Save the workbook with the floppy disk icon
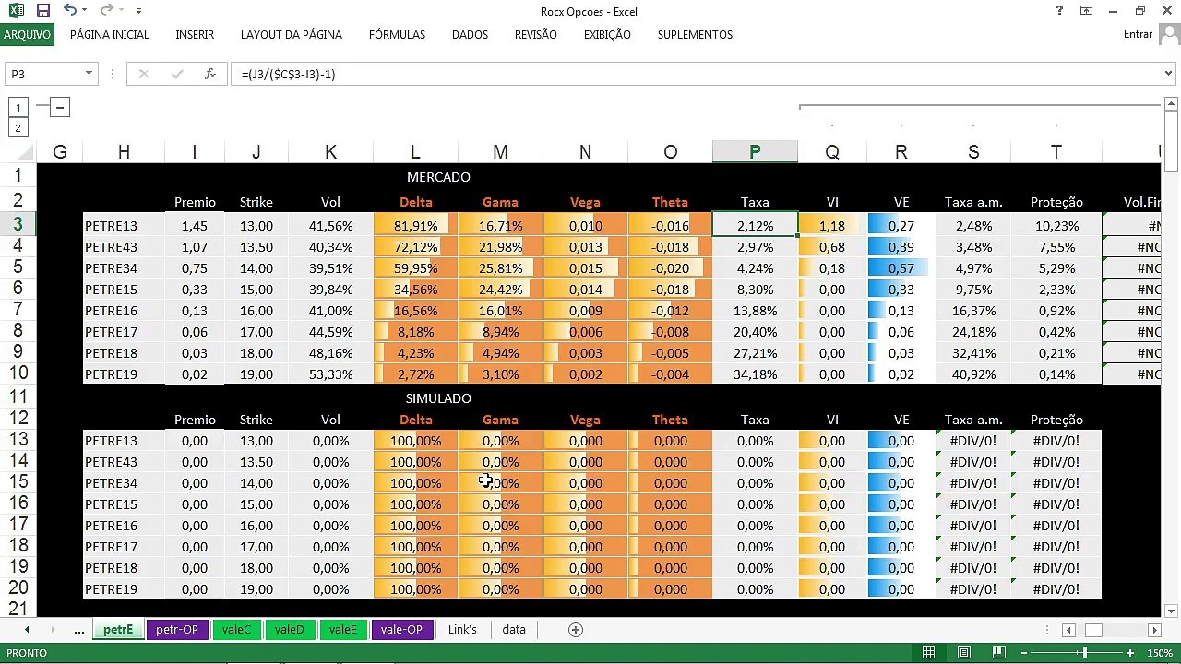This screenshot has width=1181, height=664. pyautogui.click(x=43, y=11)
